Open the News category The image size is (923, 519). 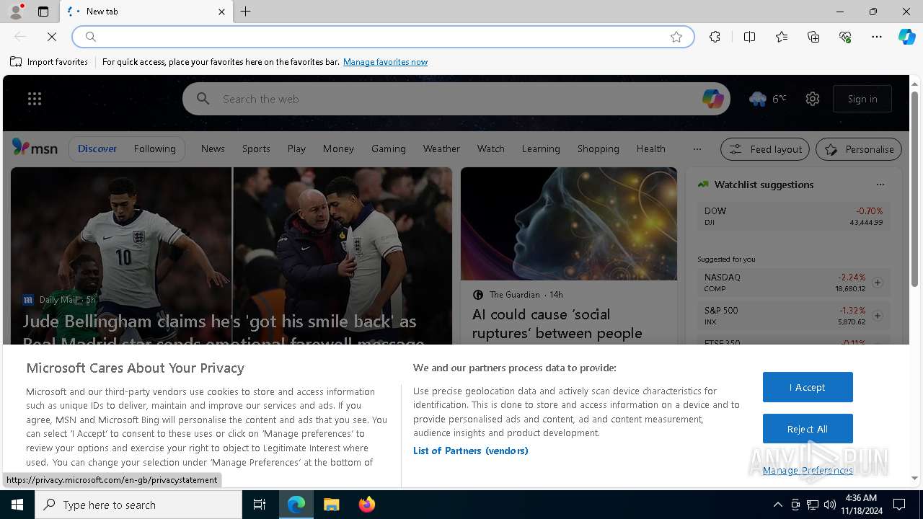point(213,148)
